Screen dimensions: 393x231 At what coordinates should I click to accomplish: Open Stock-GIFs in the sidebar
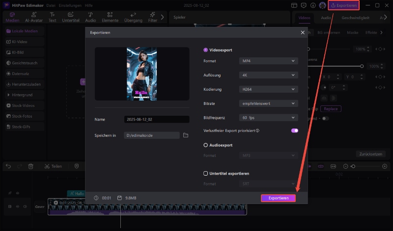(x=24, y=127)
